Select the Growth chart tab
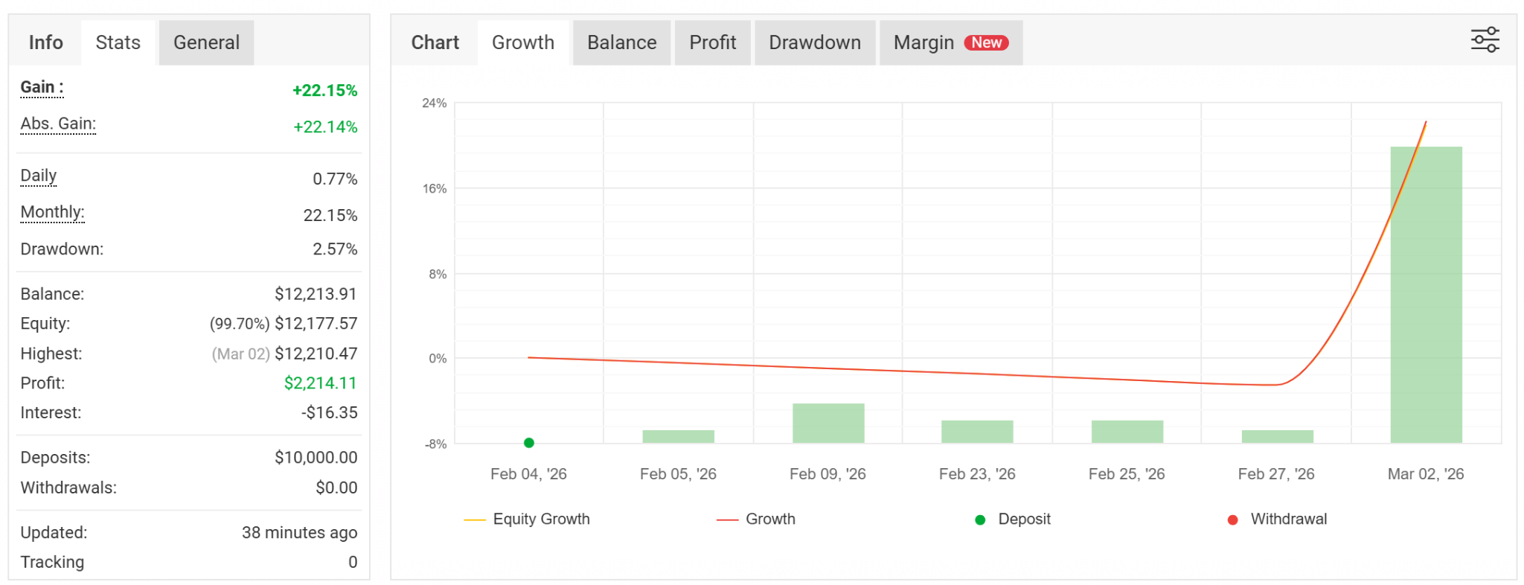 click(x=523, y=43)
